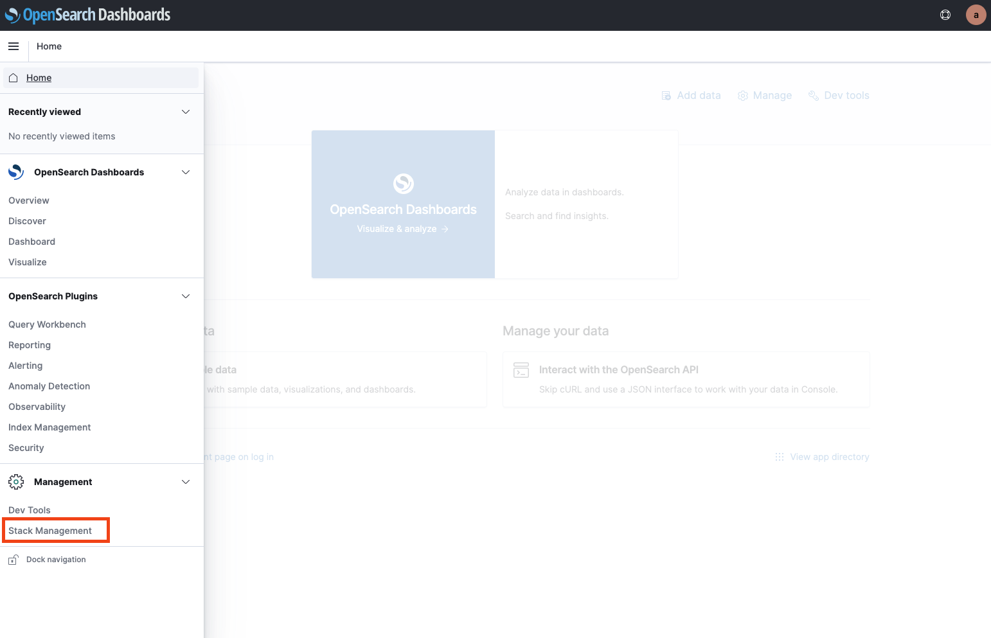The image size is (991, 638).
Task: Click Visualize & analyze link
Action: point(403,229)
